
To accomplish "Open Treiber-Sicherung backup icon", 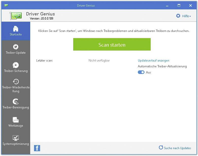I will coord(16,65).
